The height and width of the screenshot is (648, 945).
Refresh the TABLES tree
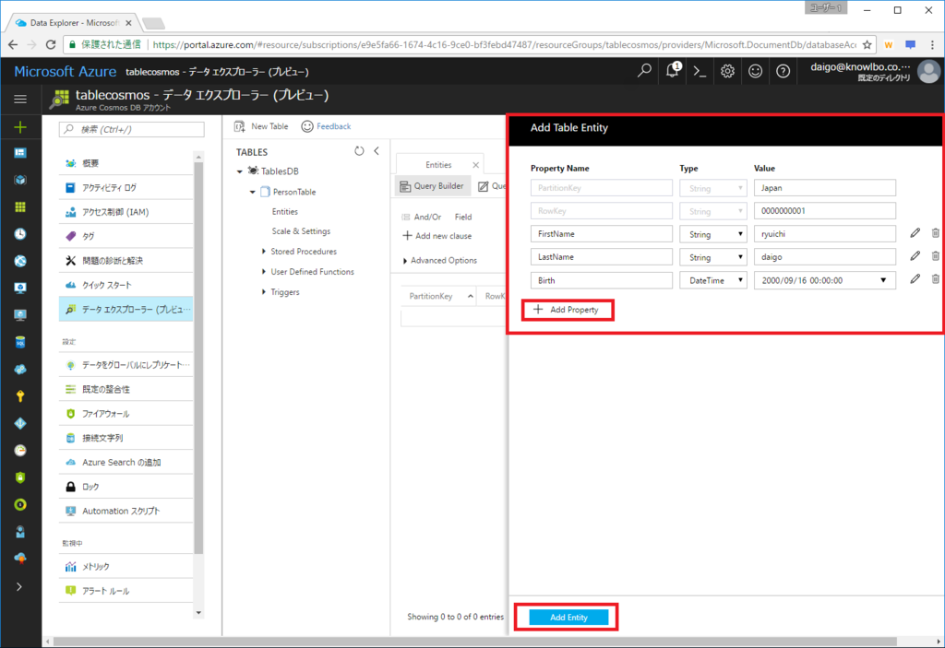click(359, 151)
